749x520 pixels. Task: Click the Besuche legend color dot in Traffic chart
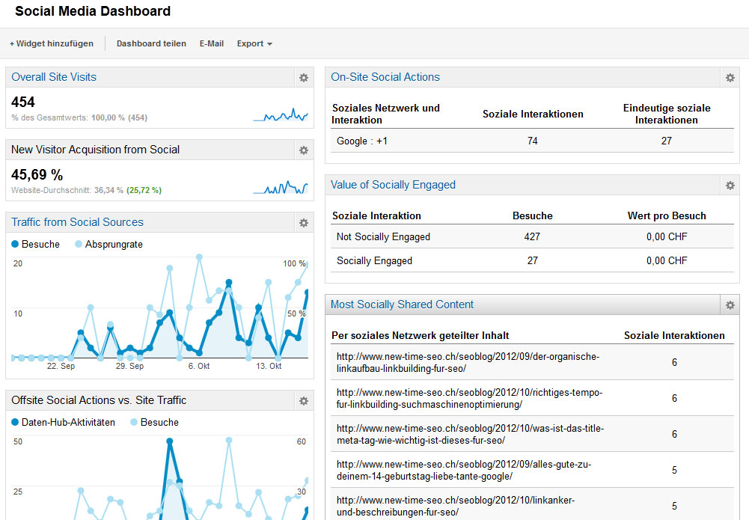(15, 244)
